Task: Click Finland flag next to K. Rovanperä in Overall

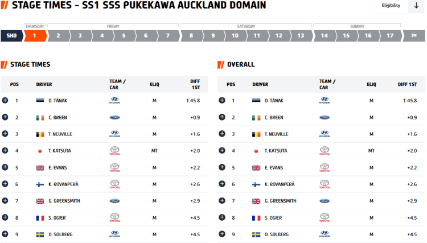Action: pos(256,184)
